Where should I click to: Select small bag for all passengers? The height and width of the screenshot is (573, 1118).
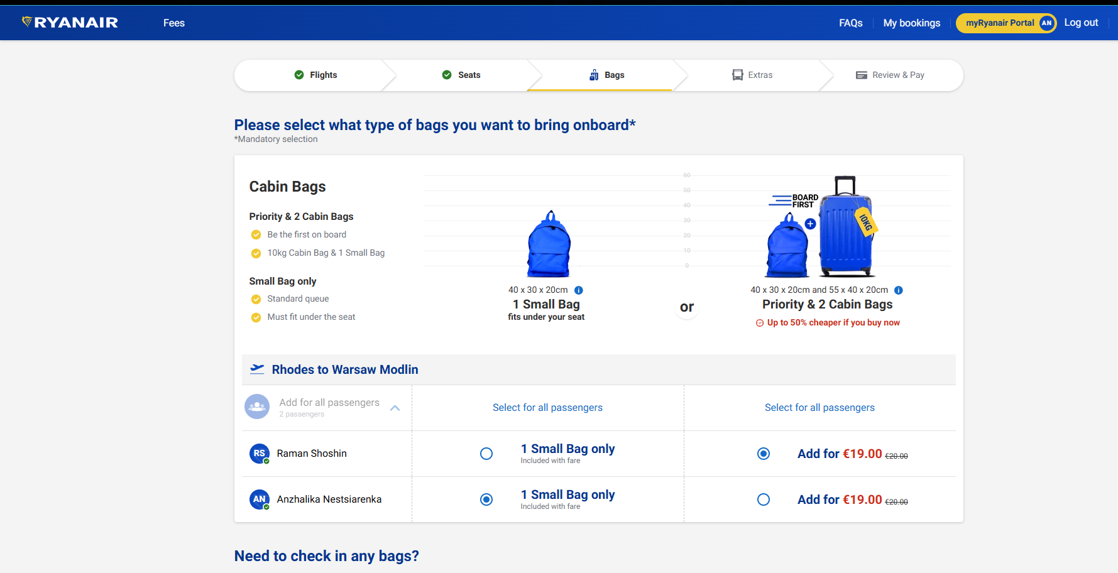click(x=547, y=407)
